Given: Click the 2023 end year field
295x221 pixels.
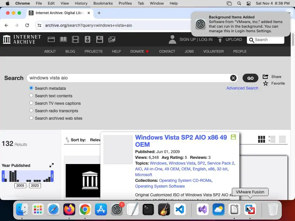Looking at the screenshot, I should click(35, 186).
